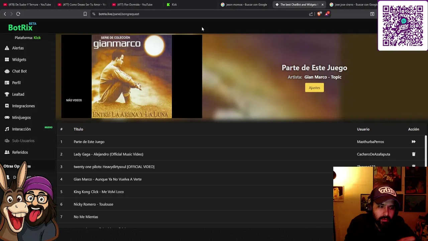Select the No Me Mientas queue row
428x241 pixels.
pyautogui.click(x=195, y=217)
